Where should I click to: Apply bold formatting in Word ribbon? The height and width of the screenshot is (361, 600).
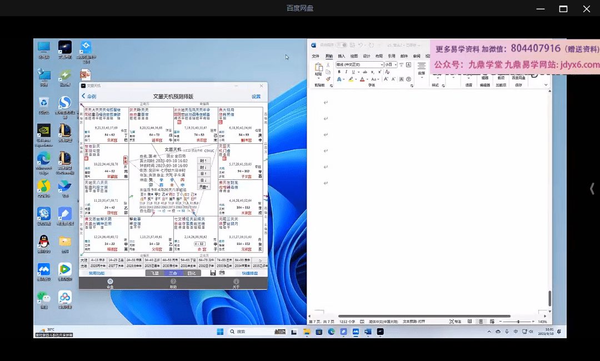coord(339,72)
